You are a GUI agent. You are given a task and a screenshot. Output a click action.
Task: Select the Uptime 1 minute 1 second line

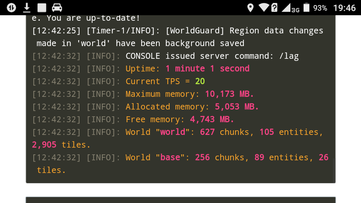point(141,69)
